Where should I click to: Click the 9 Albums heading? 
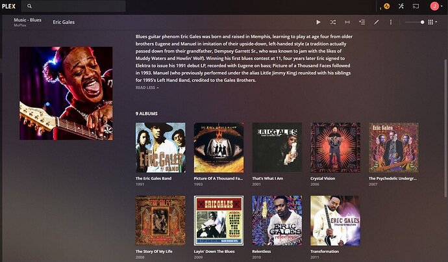(x=147, y=114)
